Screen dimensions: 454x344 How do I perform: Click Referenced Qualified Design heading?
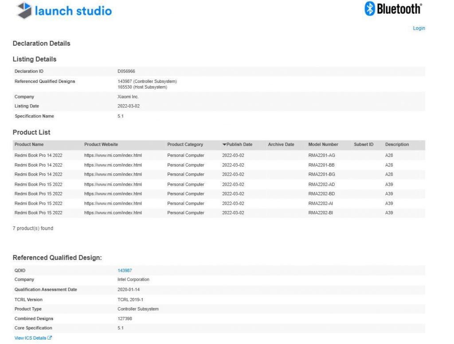tap(57, 258)
